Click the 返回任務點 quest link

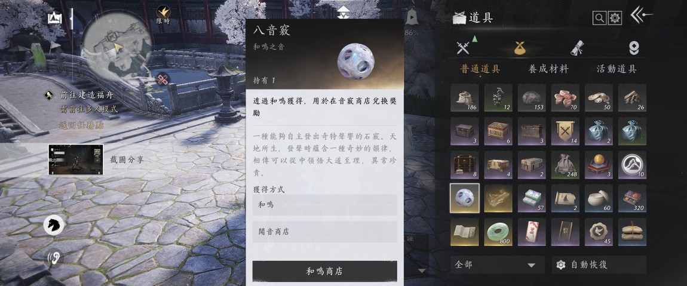click(82, 125)
